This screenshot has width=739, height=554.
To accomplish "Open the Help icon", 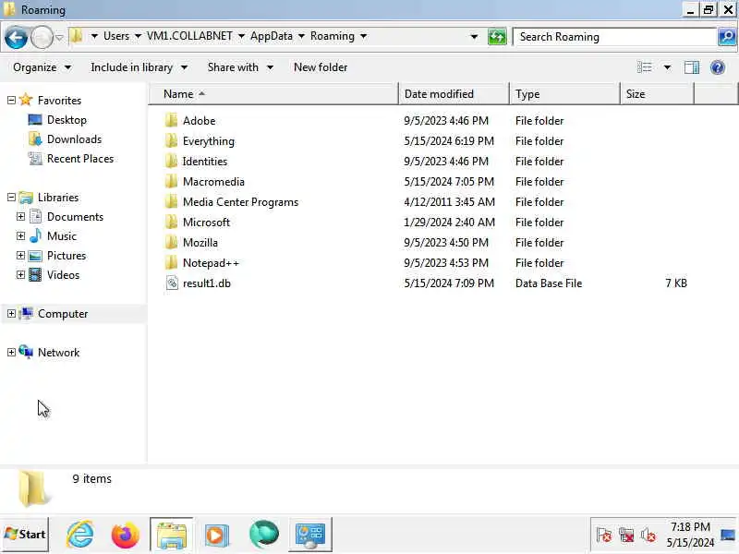I will (718, 67).
